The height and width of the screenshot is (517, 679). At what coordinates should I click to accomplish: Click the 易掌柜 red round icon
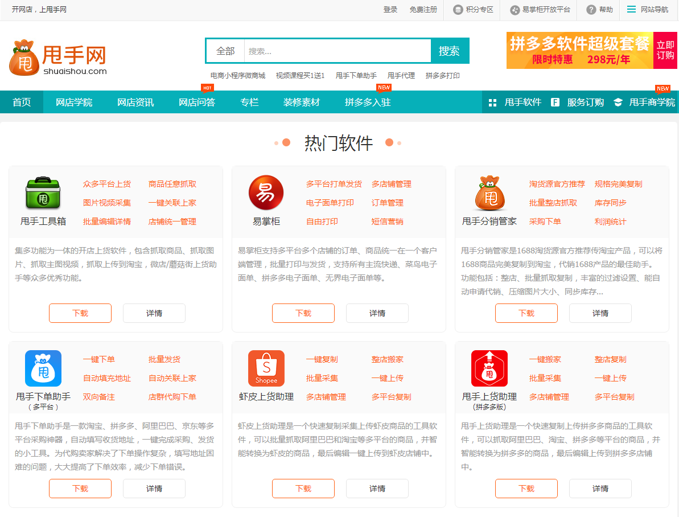click(x=266, y=193)
